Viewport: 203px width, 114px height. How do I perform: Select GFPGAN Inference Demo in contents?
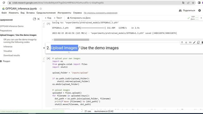12,26
